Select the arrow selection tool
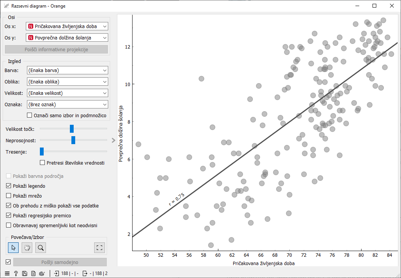 pos(13,248)
